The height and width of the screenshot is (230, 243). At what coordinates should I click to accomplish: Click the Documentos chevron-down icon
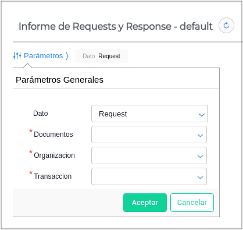[x=200, y=136]
